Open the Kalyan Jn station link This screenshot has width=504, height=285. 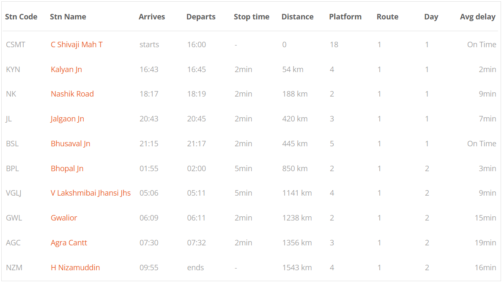66,69
